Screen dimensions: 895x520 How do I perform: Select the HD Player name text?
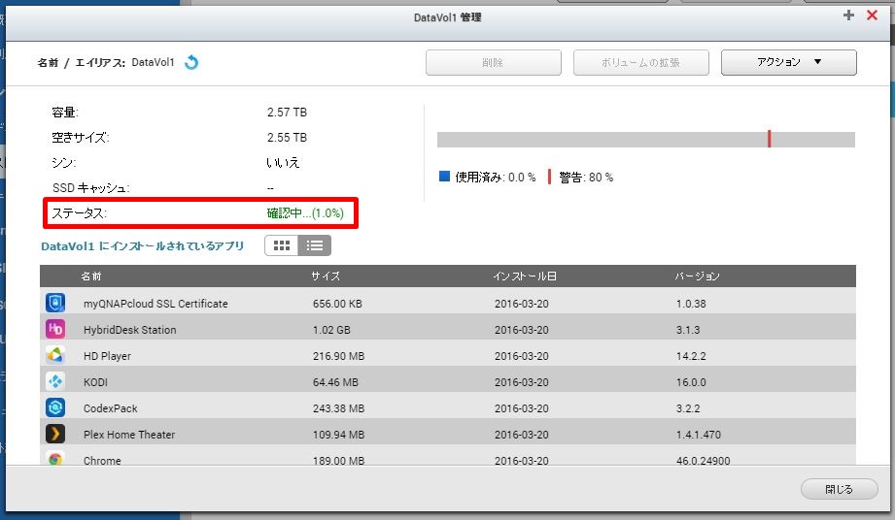(107, 356)
